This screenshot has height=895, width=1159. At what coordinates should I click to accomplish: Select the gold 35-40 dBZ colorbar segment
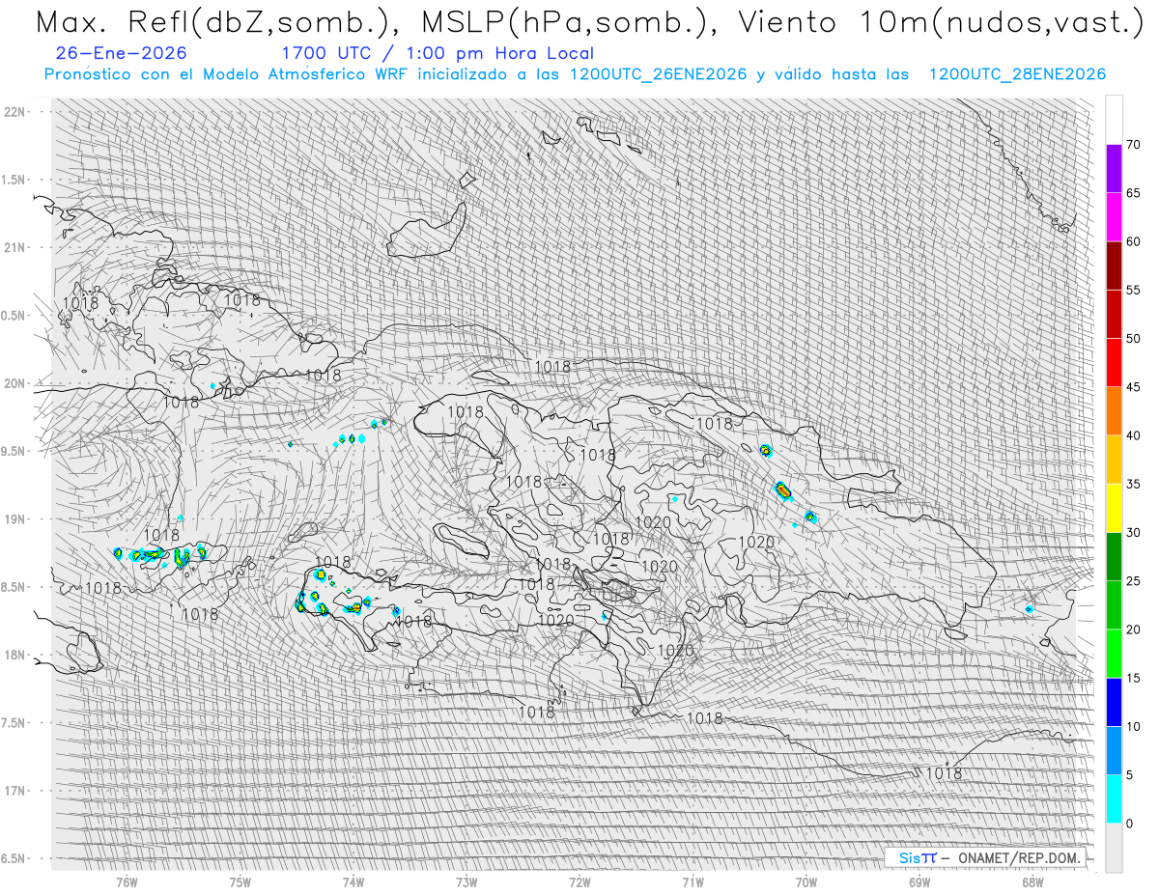click(1114, 460)
